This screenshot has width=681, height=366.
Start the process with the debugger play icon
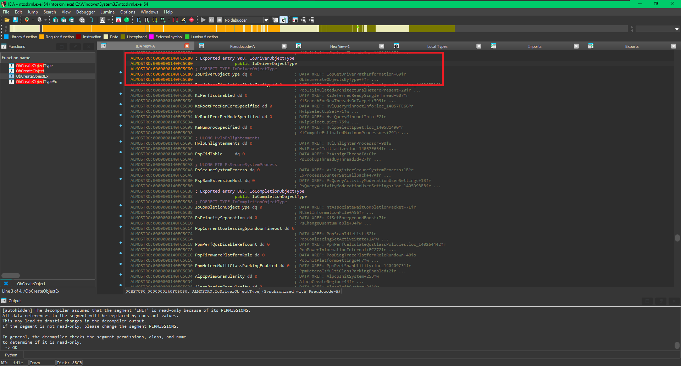[203, 20]
